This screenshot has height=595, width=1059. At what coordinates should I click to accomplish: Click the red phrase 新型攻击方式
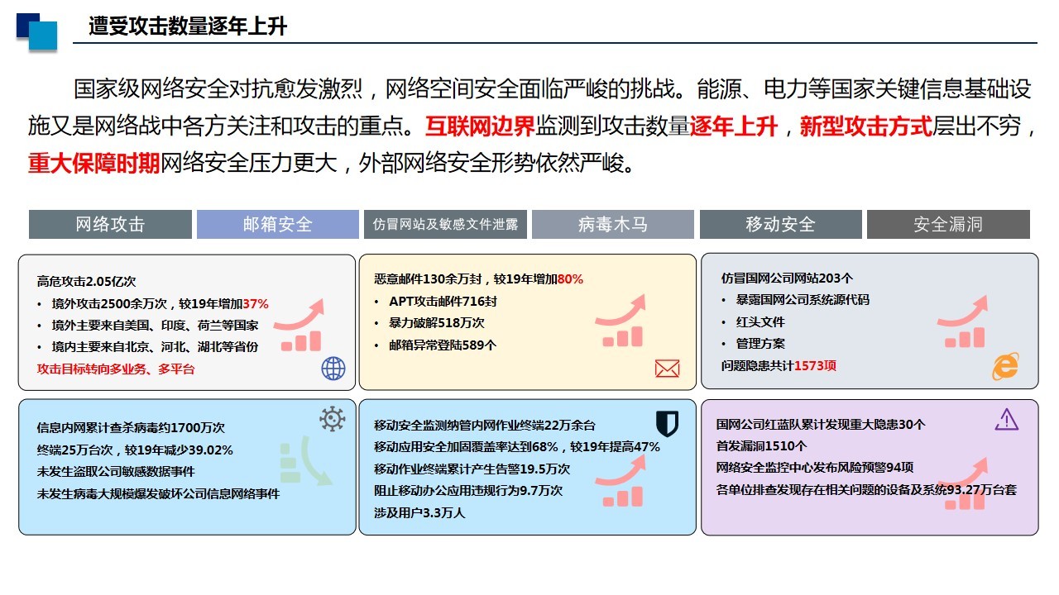click(866, 126)
